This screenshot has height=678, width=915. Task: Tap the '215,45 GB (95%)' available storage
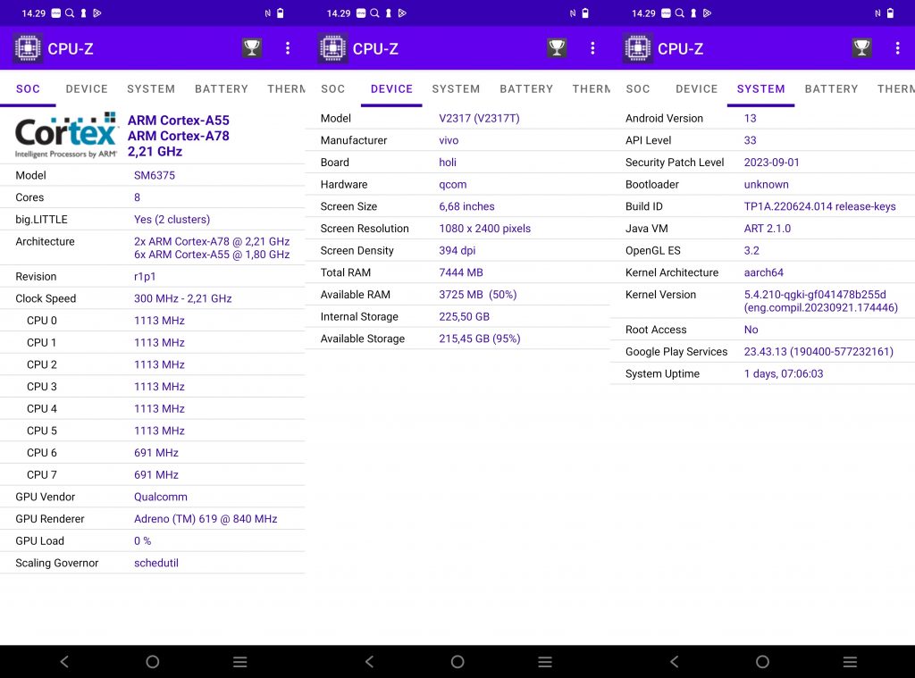pos(479,339)
